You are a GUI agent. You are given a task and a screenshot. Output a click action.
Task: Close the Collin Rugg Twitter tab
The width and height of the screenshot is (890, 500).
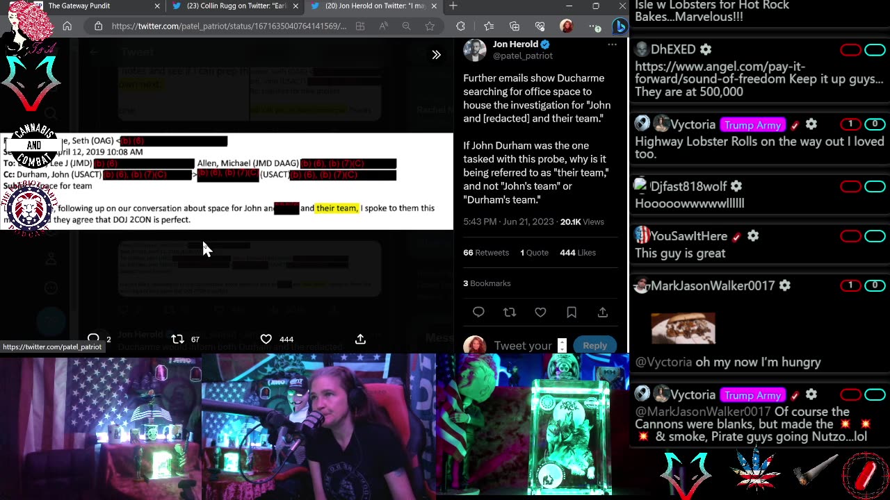coord(296,6)
